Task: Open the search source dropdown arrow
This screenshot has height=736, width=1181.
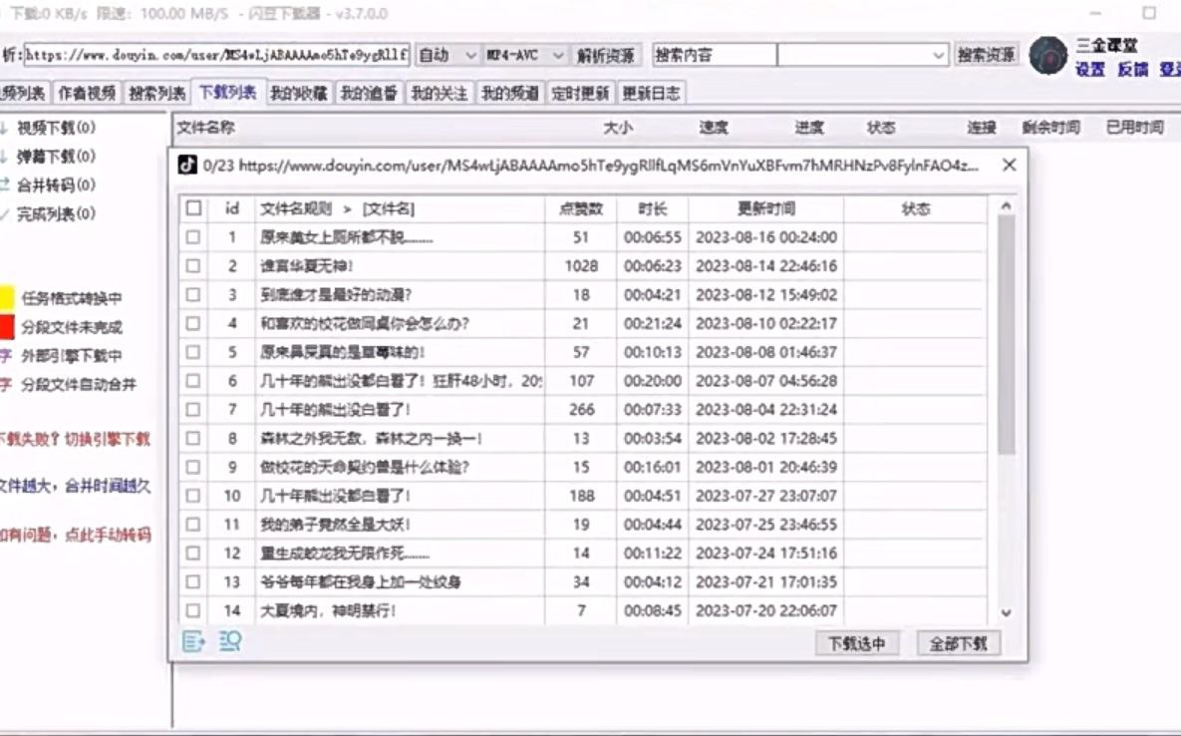Action: (x=938, y=55)
